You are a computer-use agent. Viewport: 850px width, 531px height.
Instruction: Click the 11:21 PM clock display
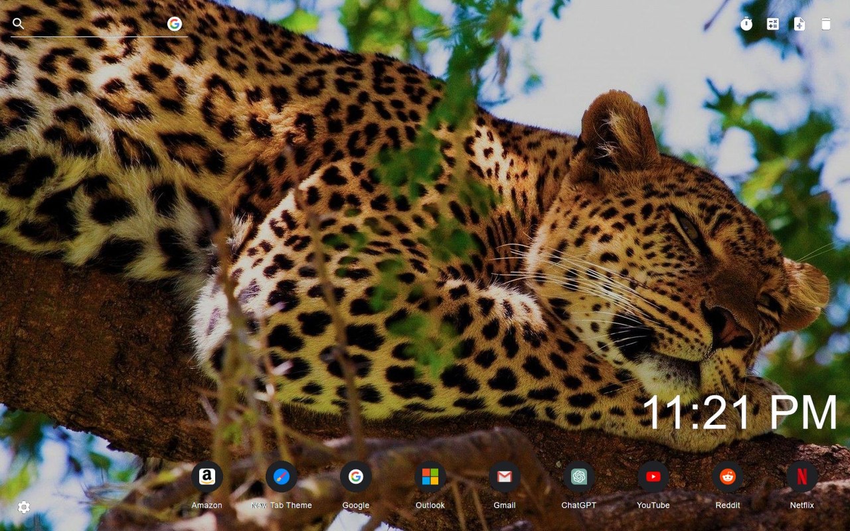740,413
